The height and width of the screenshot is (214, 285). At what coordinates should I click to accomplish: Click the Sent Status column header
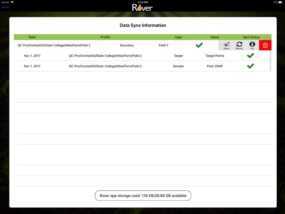pos(251,37)
